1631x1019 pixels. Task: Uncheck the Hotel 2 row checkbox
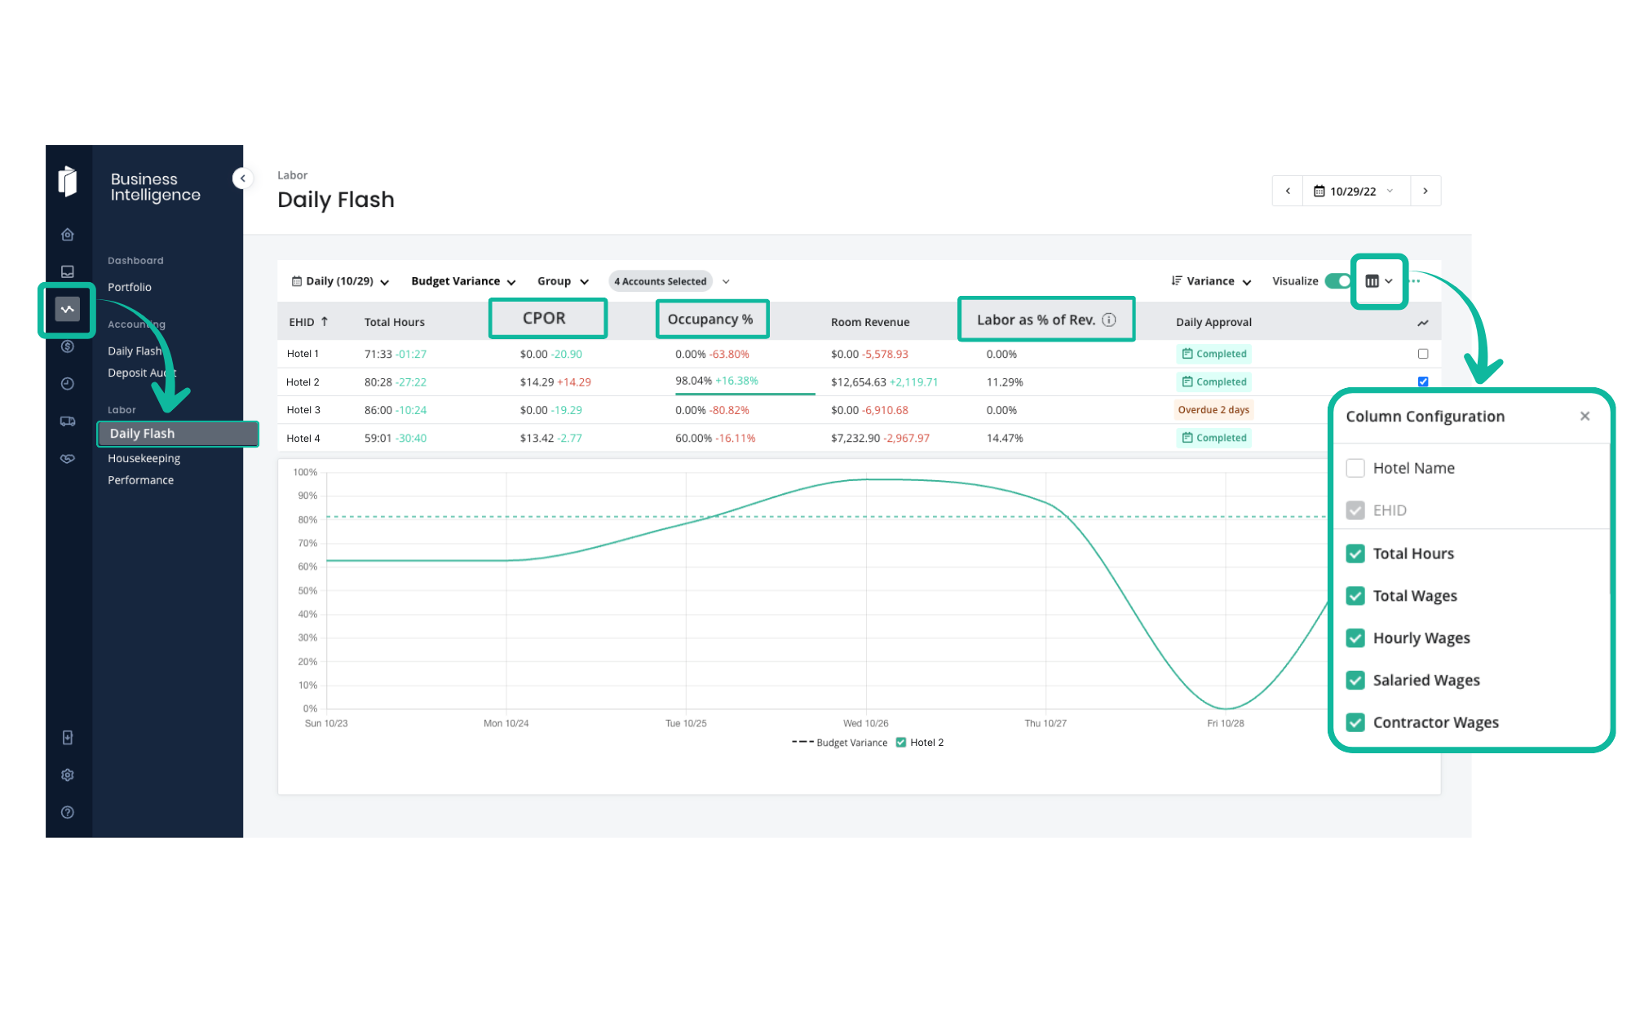[1423, 382]
